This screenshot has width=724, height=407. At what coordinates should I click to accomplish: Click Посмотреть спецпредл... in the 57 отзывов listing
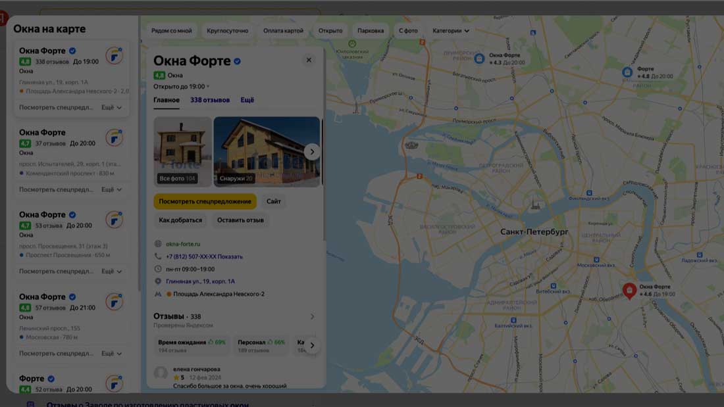coord(56,353)
